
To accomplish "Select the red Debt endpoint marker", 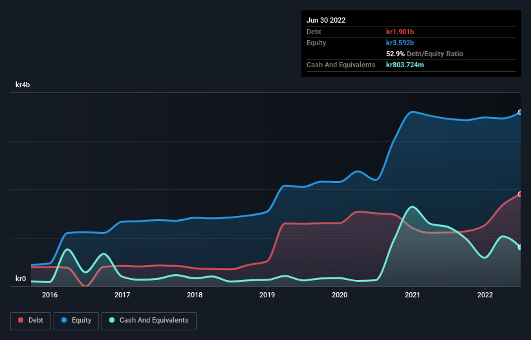I will tap(520, 194).
